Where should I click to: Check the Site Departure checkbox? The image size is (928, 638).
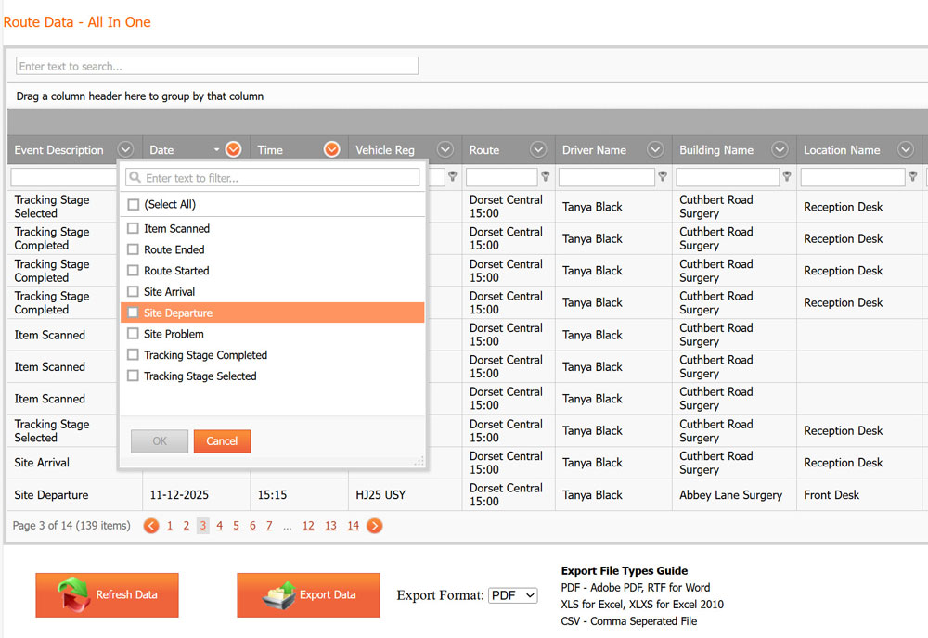(134, 313)
